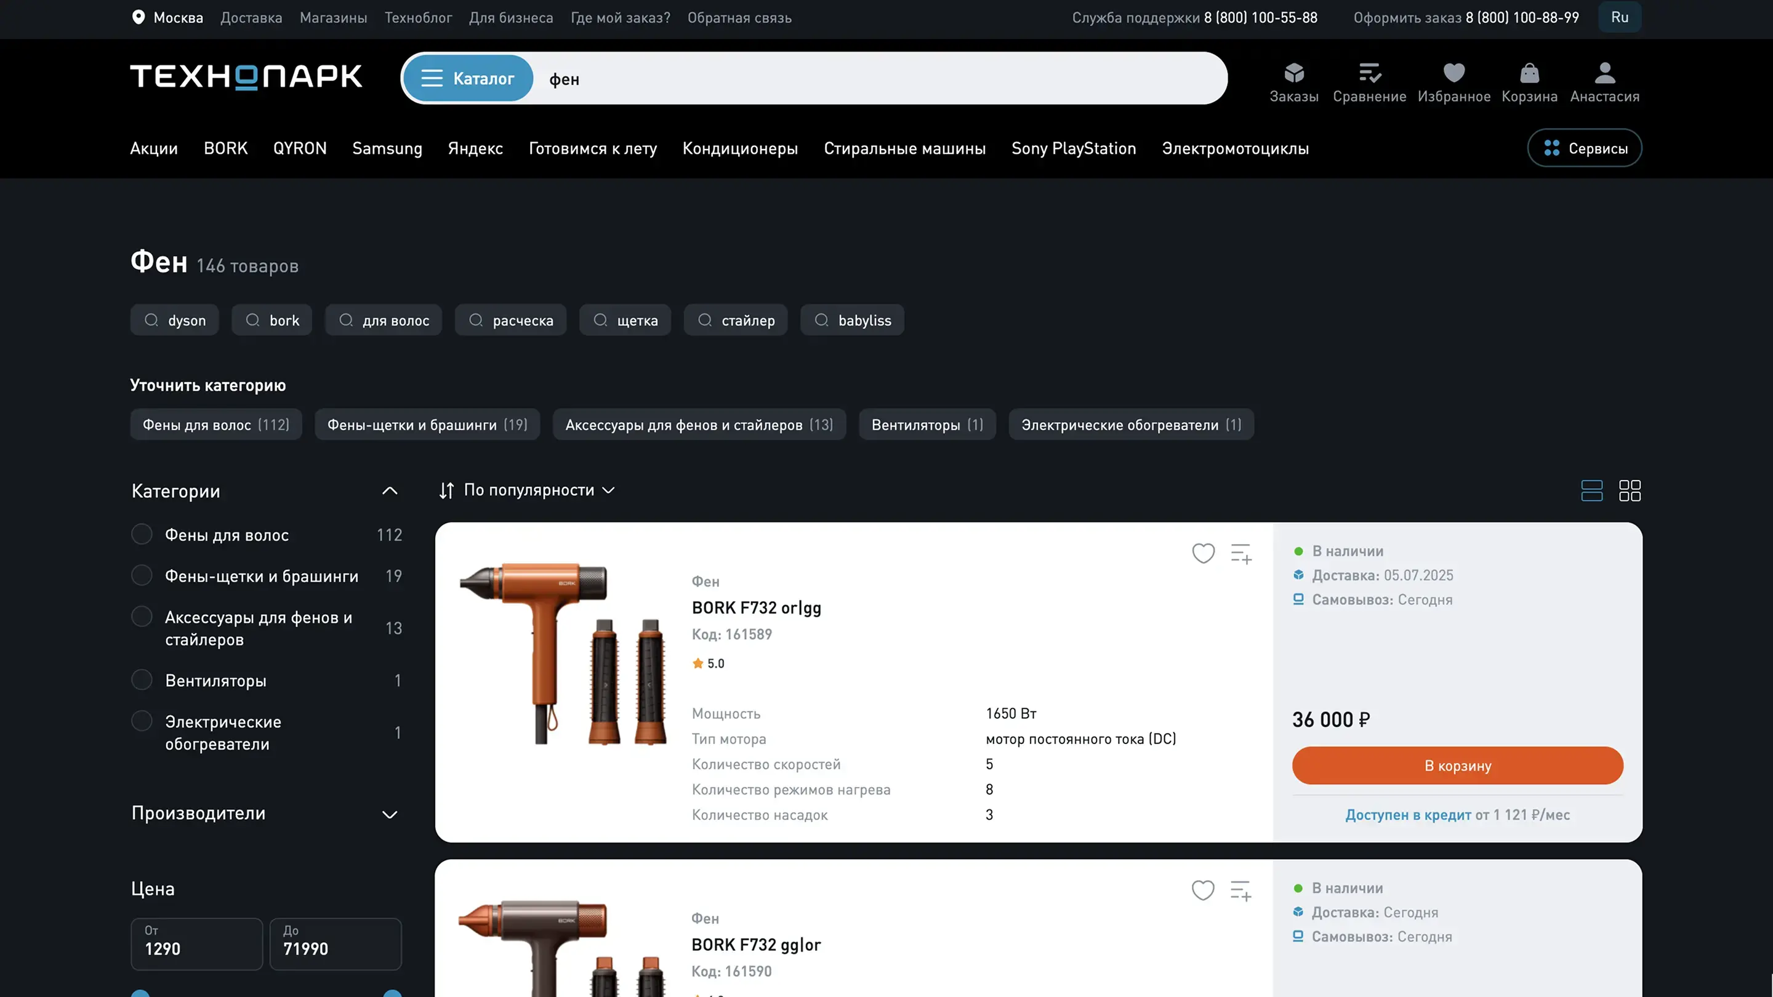Select Вентиляторы category radio option
The width and height of the screenshot is (1773, 997).
[x=142, y=680]
